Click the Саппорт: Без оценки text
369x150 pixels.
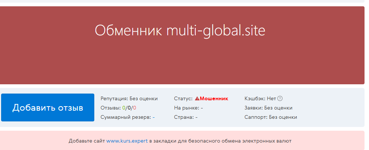point(271,117)
